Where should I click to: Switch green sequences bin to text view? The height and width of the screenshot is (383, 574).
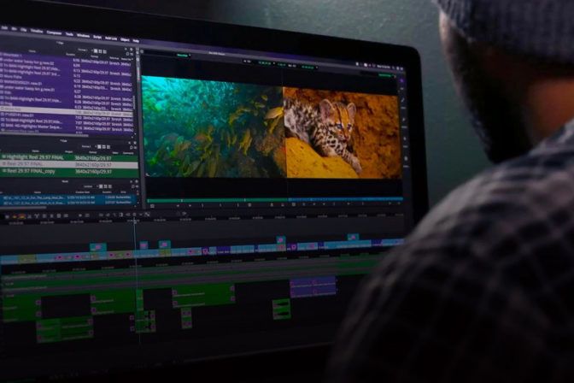(x=99, y=146)
